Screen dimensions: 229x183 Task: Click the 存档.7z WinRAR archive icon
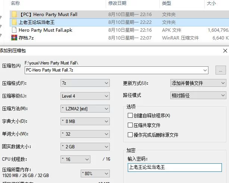click(x=14, y=38)
